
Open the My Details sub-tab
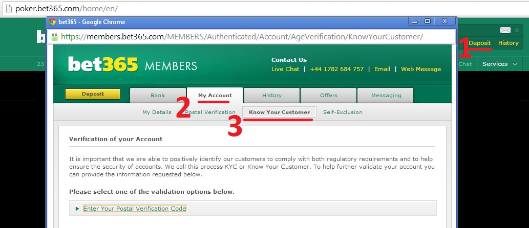157,112
